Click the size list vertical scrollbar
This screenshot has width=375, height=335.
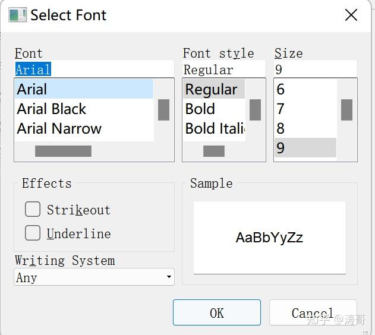click(x=346, y=110)
